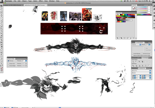Select the Scissors tool
This screenshot has height=108, width=155.
[1, 29]
